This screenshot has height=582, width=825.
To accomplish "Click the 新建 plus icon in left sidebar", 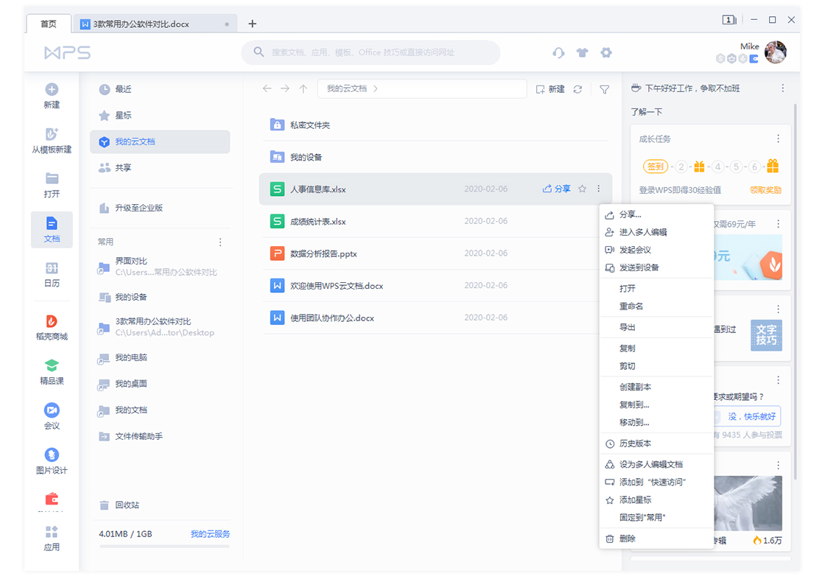I will 52,89.
